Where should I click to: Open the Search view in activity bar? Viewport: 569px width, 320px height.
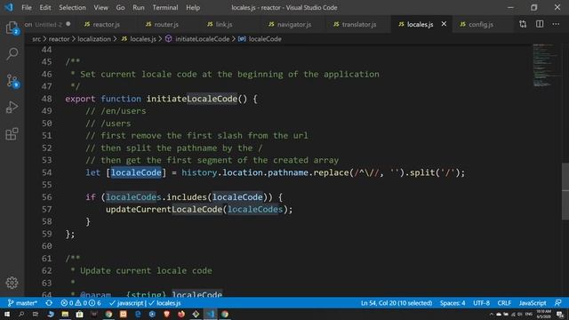point(12,53)
